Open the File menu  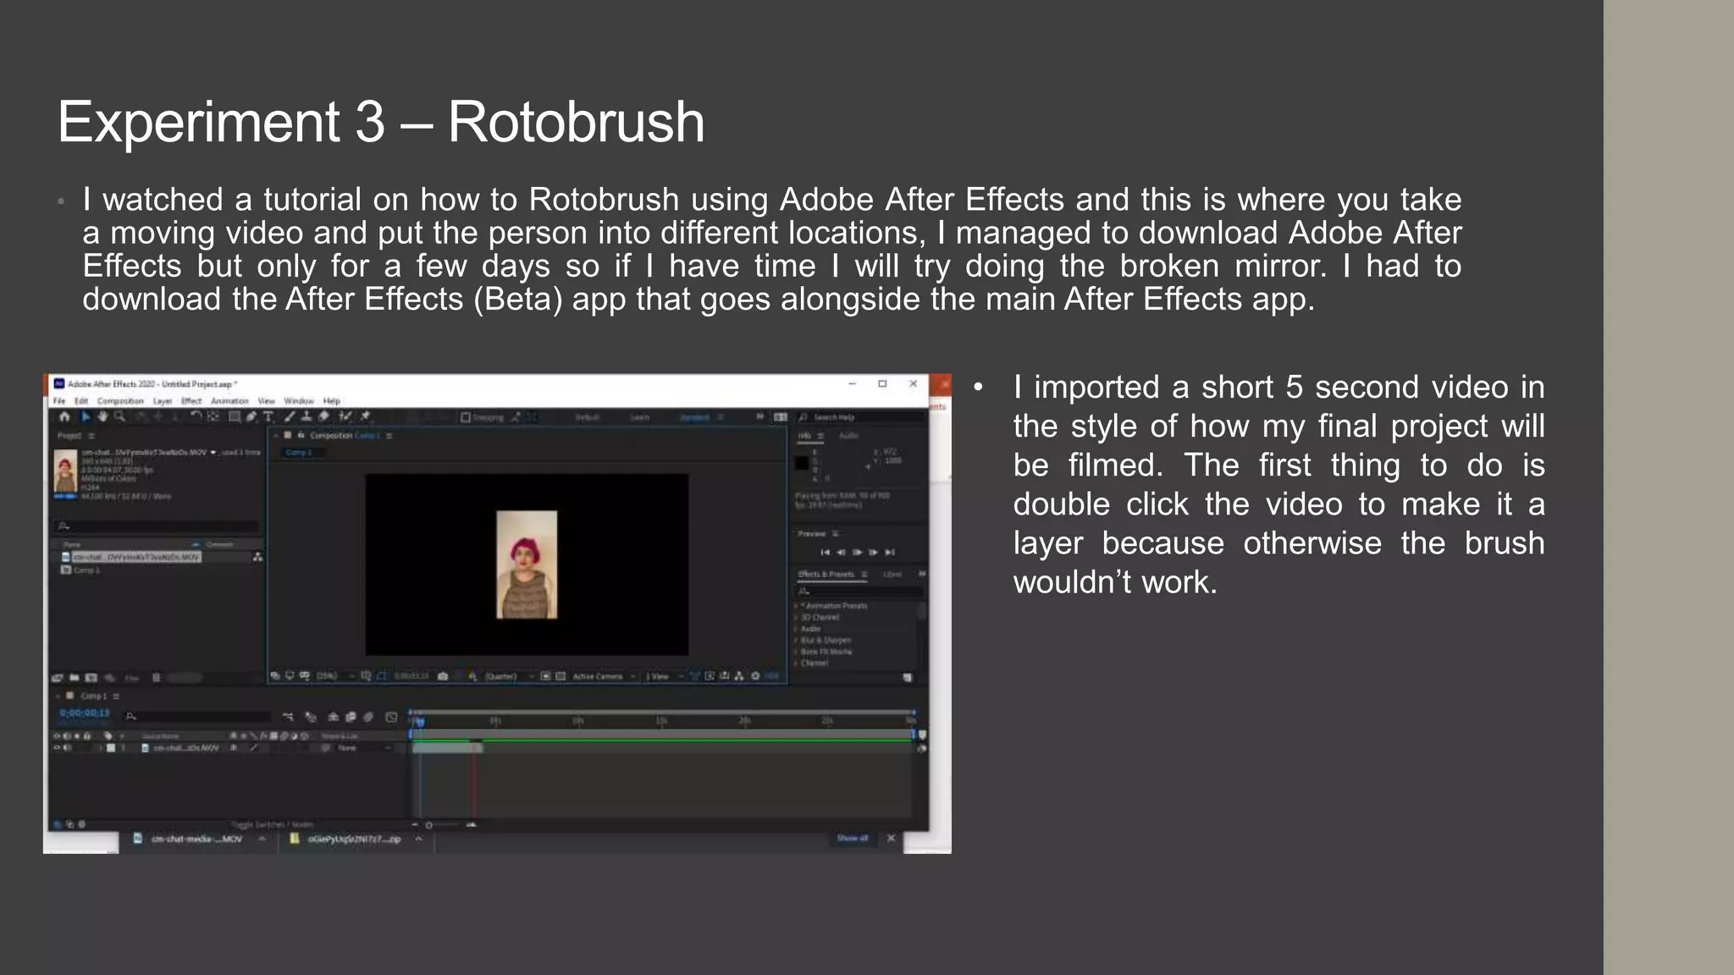pyautogui.click(x=59, y=401)
